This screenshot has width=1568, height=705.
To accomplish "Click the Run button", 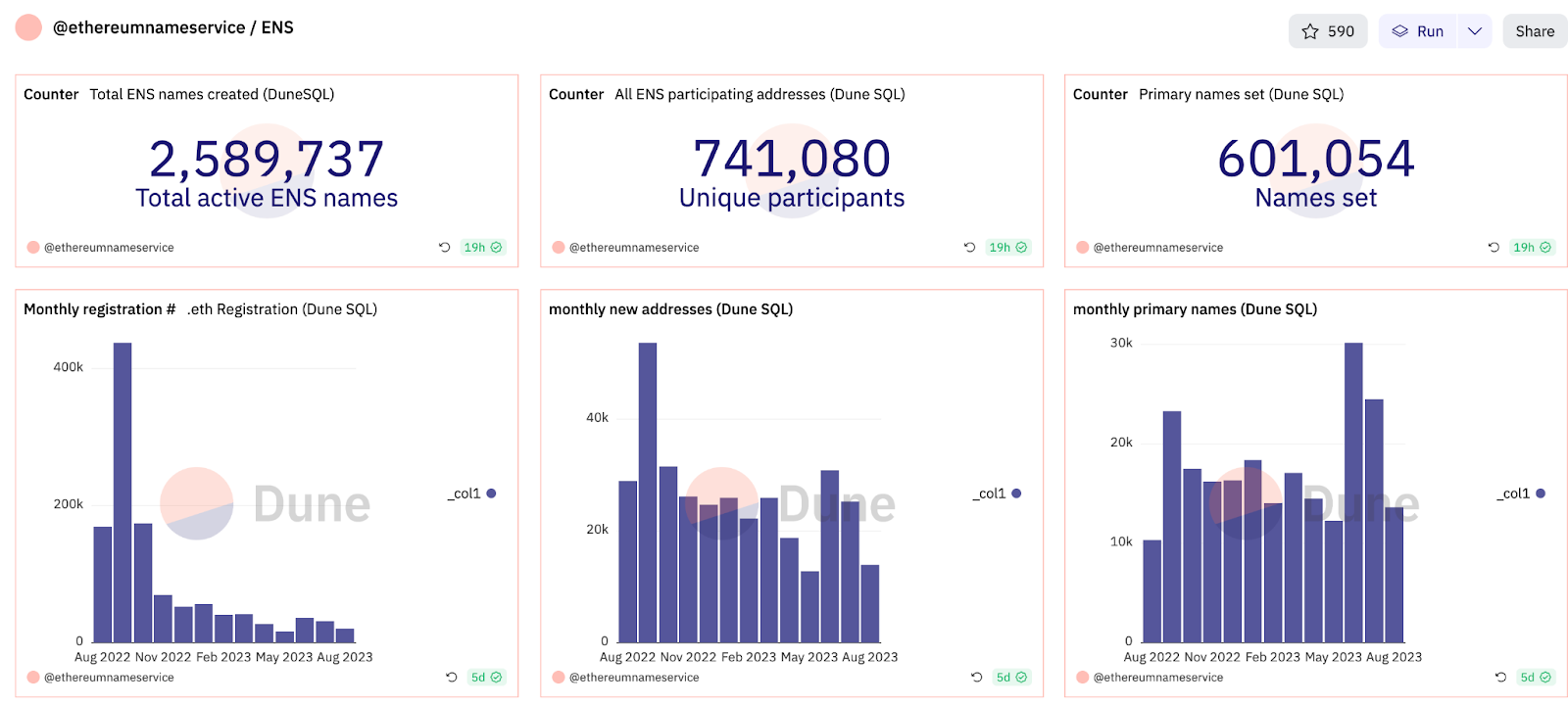I will [x=1418, y=31].
